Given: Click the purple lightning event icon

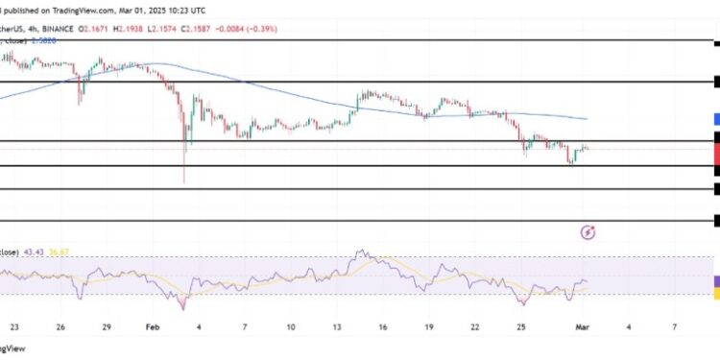Looking at the screenshot, I should pos(588,233).
